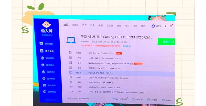Viewport: 206px width, 106px height.
Task: Click 生成报告 generate report button
Action: 167,100
